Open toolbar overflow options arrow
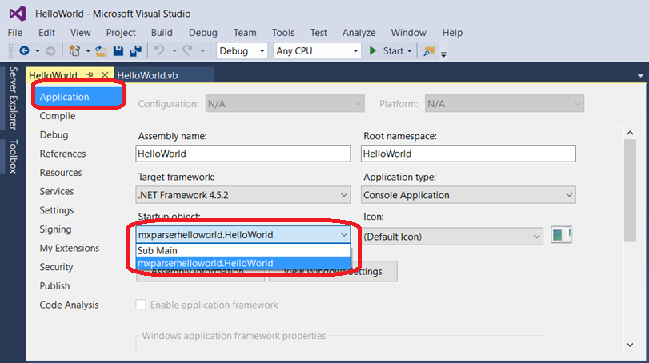This screenshot has height=363, width=649. (443, 54)
